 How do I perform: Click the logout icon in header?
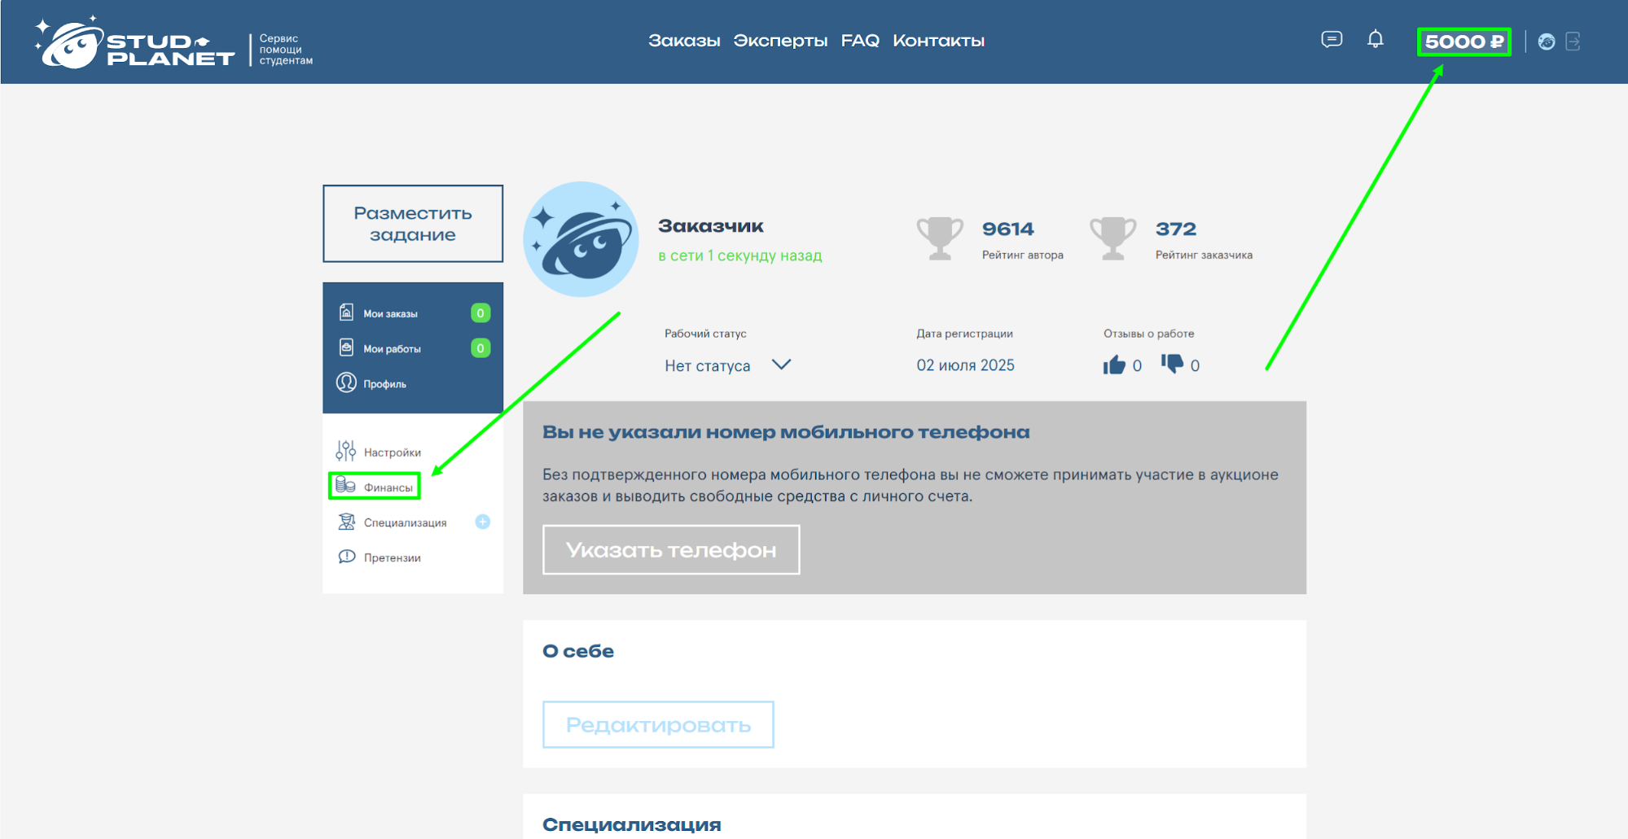click(1573, 42)
